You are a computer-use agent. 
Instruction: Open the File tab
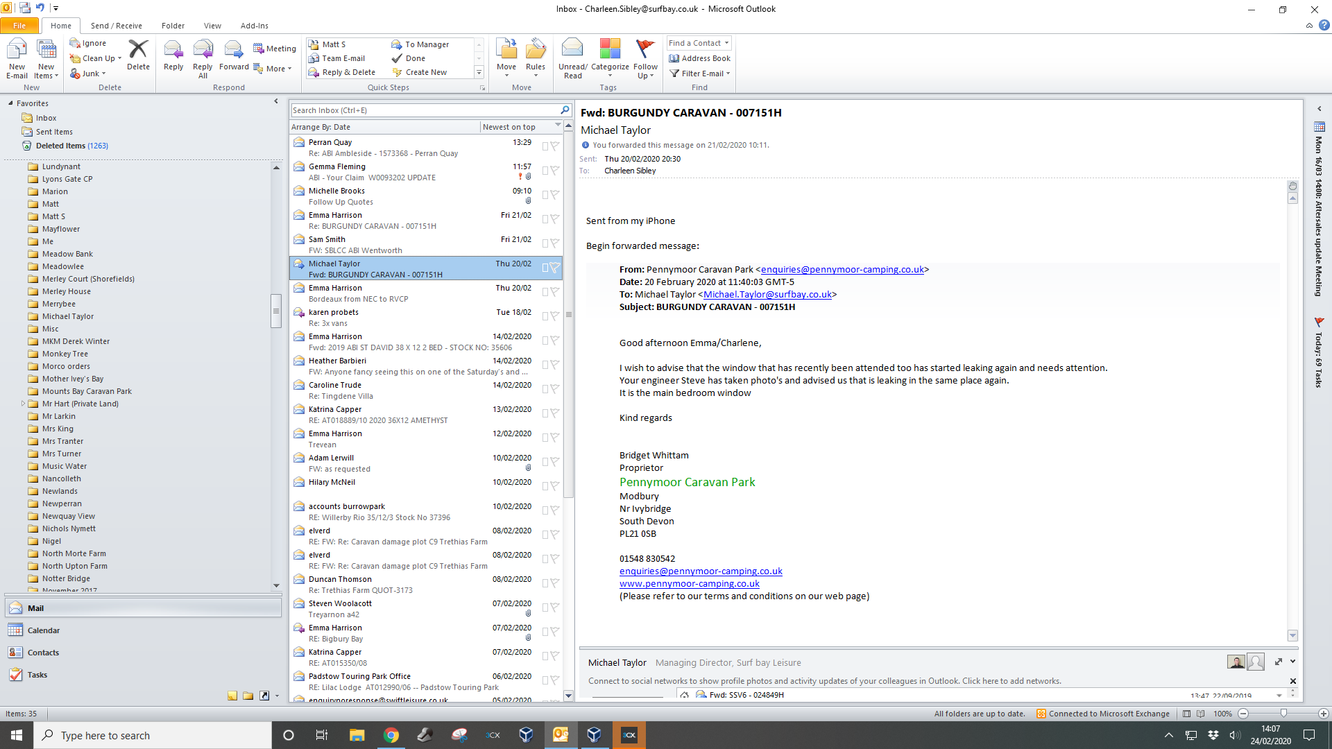pyautogui.click(x=19, y=26)
